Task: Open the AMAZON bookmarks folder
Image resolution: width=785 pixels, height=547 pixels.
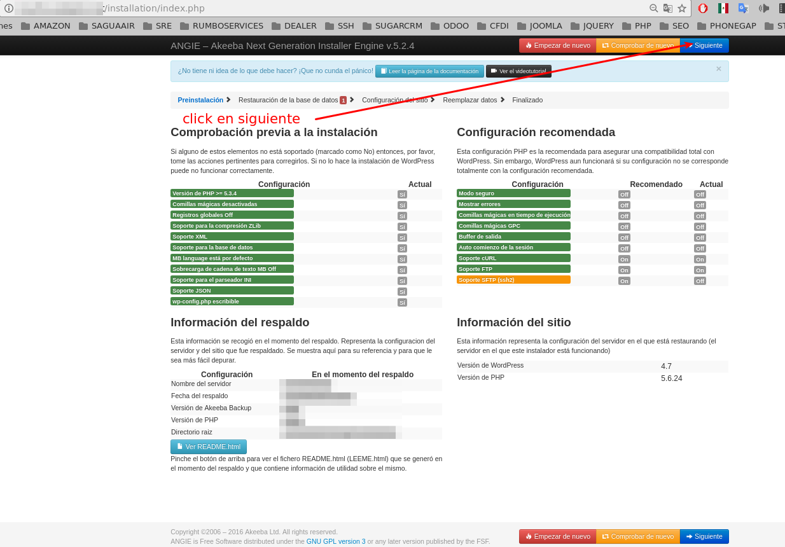Action: [45, 26]
